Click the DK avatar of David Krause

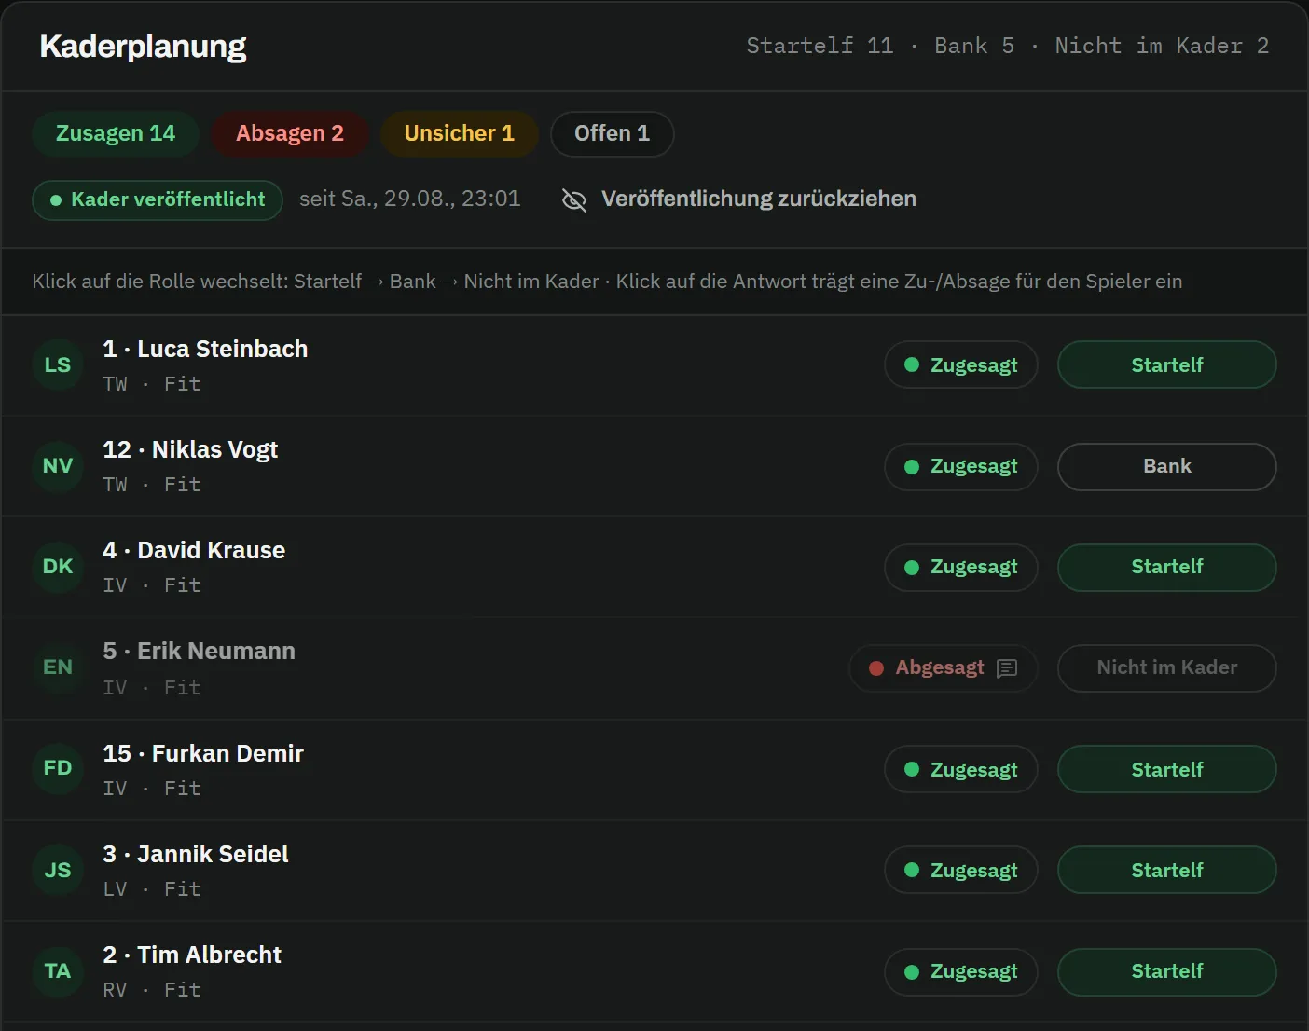58,566
